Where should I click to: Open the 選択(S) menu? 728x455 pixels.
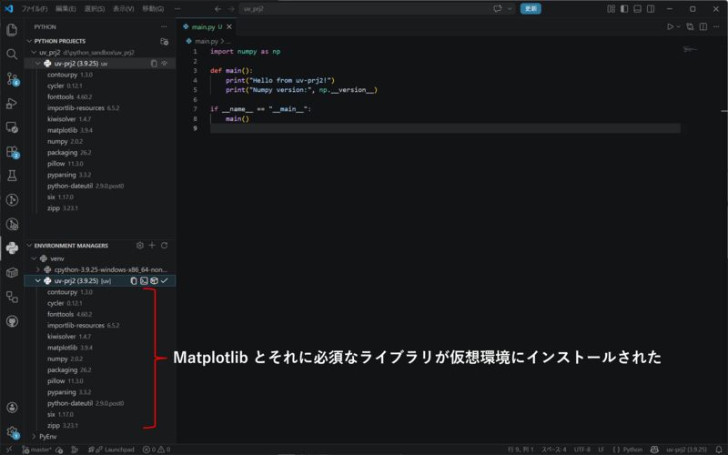coord(95,9)
